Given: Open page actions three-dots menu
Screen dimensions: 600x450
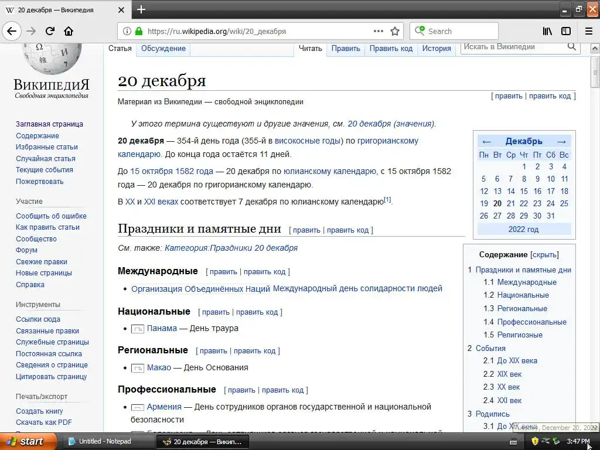Looking at the screenshot, I should pyautogui.click(x=378, y=31).
